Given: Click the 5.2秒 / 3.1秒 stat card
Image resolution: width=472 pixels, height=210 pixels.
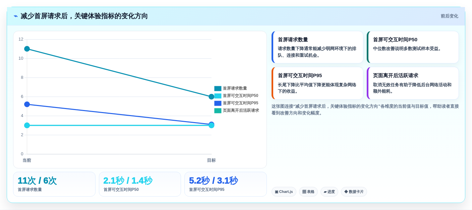Looking at the screenshot, I should (x=226, y=184).
